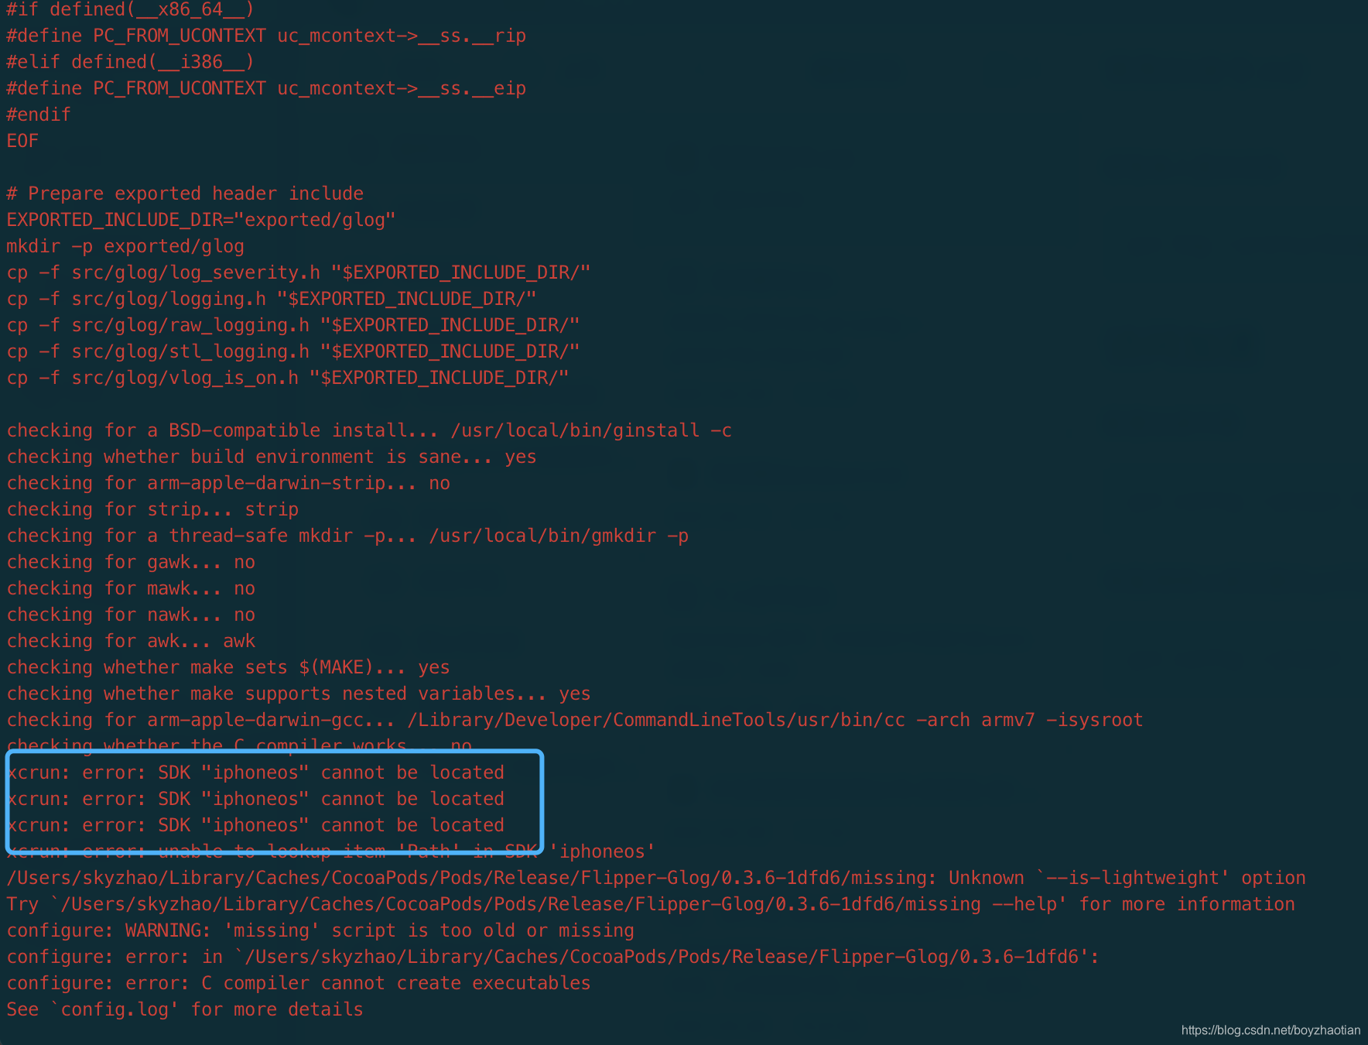Click the 'cp -f src/glog/vlog_is_on.h' line
The height and width of the screenshot is (1045, 1368).
pos(288,378)
